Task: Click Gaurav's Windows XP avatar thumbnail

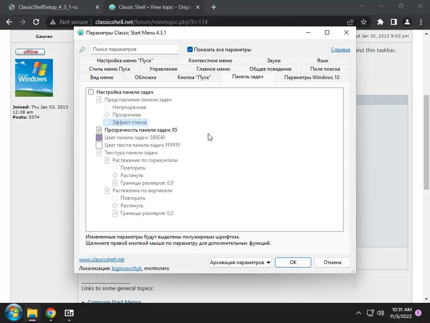Action: (x=34, y=78)
